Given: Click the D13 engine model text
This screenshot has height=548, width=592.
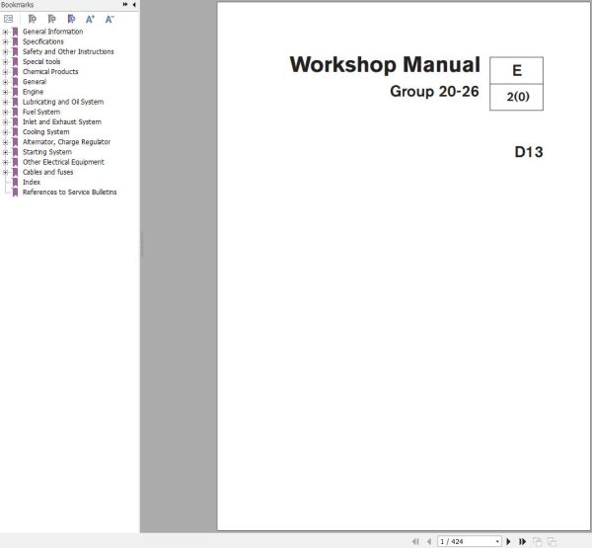Looking at the screenshot, I should (529, 152).
